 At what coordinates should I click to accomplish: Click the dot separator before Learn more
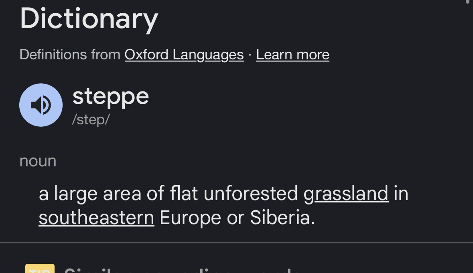click(x=250, y=55)
